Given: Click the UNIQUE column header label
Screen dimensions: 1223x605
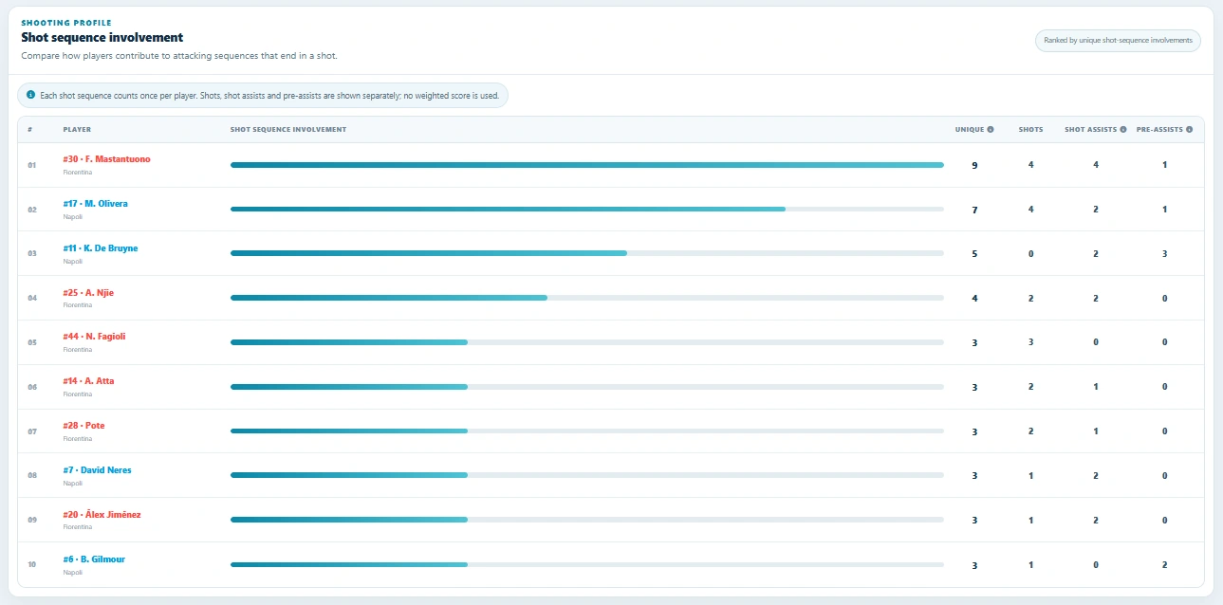Looking at the screenshot, I should point(970,129).
